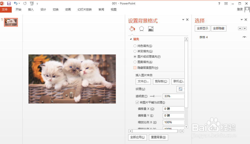
Task: Click the Undo arrow icon
Action: click(15, 3)
